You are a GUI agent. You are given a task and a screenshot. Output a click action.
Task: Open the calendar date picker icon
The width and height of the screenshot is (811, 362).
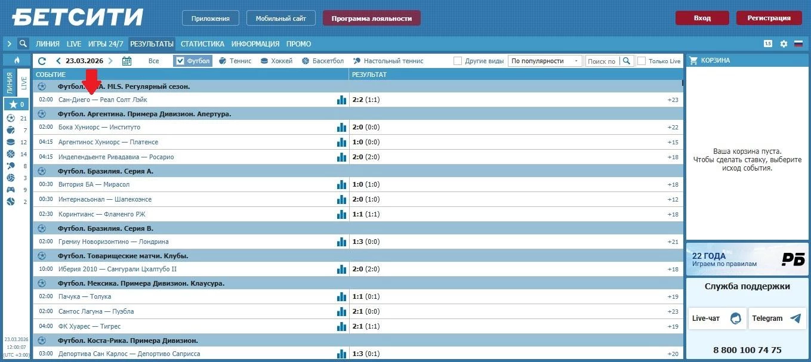pos(127,61)
